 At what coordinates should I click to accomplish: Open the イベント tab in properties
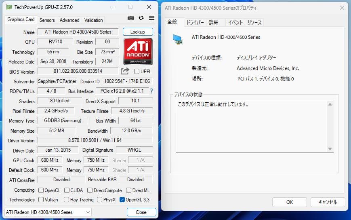[x=235, y=22]
